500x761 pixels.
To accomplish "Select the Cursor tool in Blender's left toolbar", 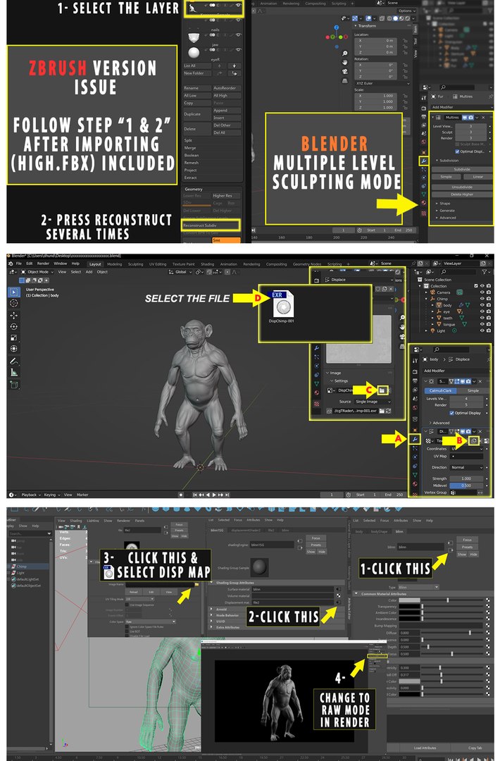I will 13,303.
